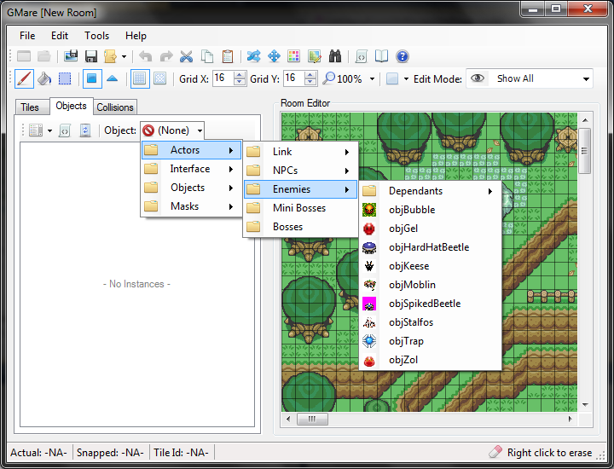This screenshot has height=469, width=614.
Task: Toggle the diagonal grid display button
Action: tap(160, 78)
